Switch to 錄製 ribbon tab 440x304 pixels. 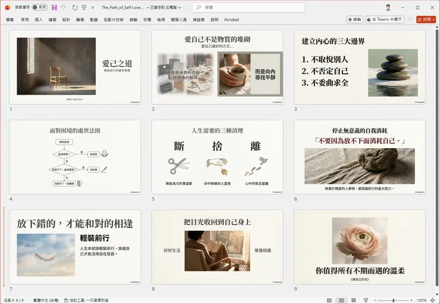(133, 20)
